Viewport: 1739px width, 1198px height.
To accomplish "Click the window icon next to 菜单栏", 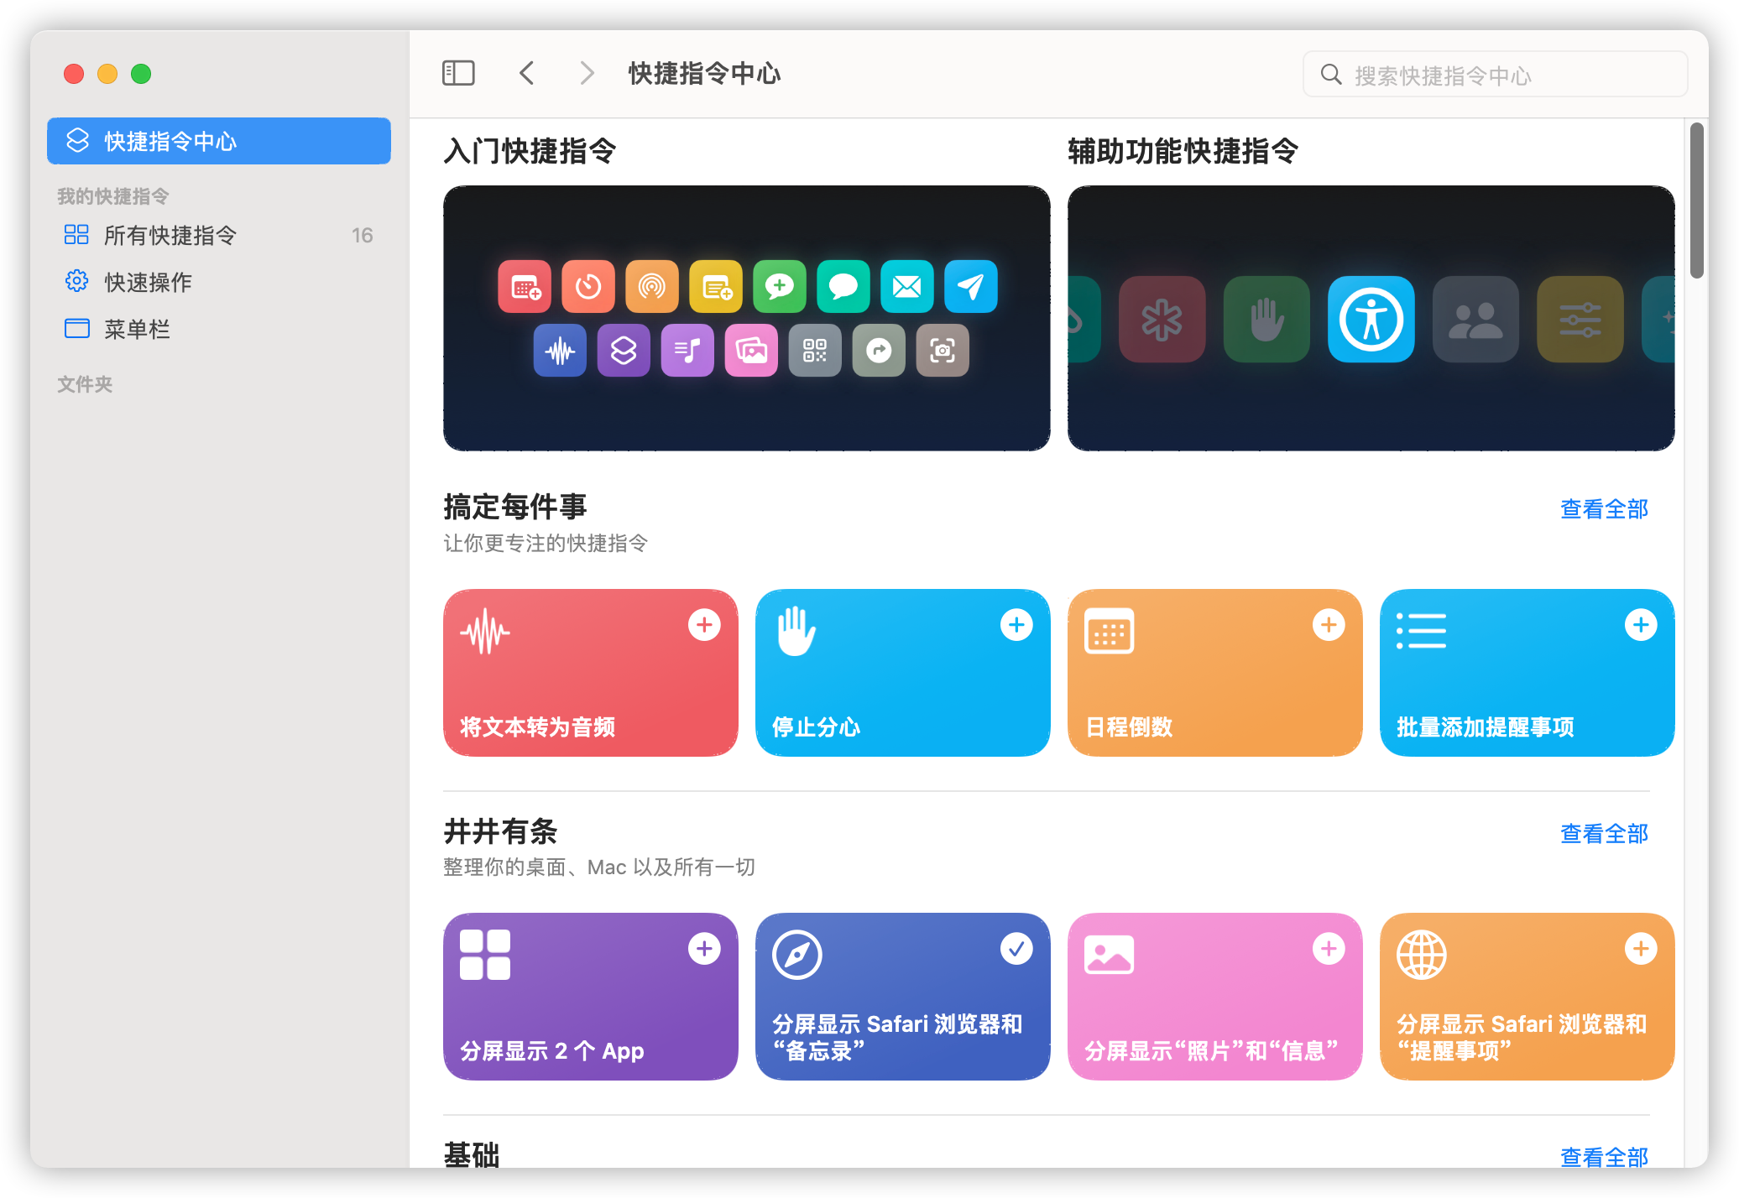I will (x=76, y=328).
